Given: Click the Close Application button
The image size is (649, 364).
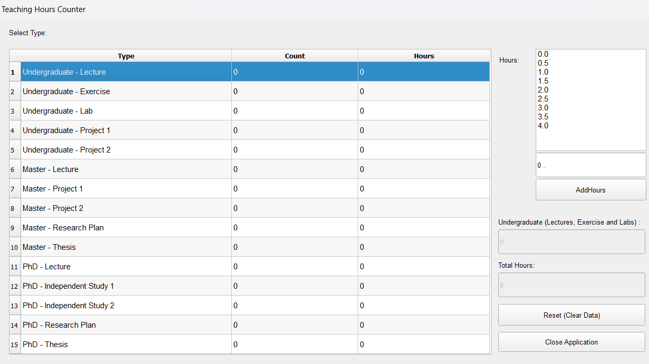Looking at the screenshot, I should click(571, 342).
